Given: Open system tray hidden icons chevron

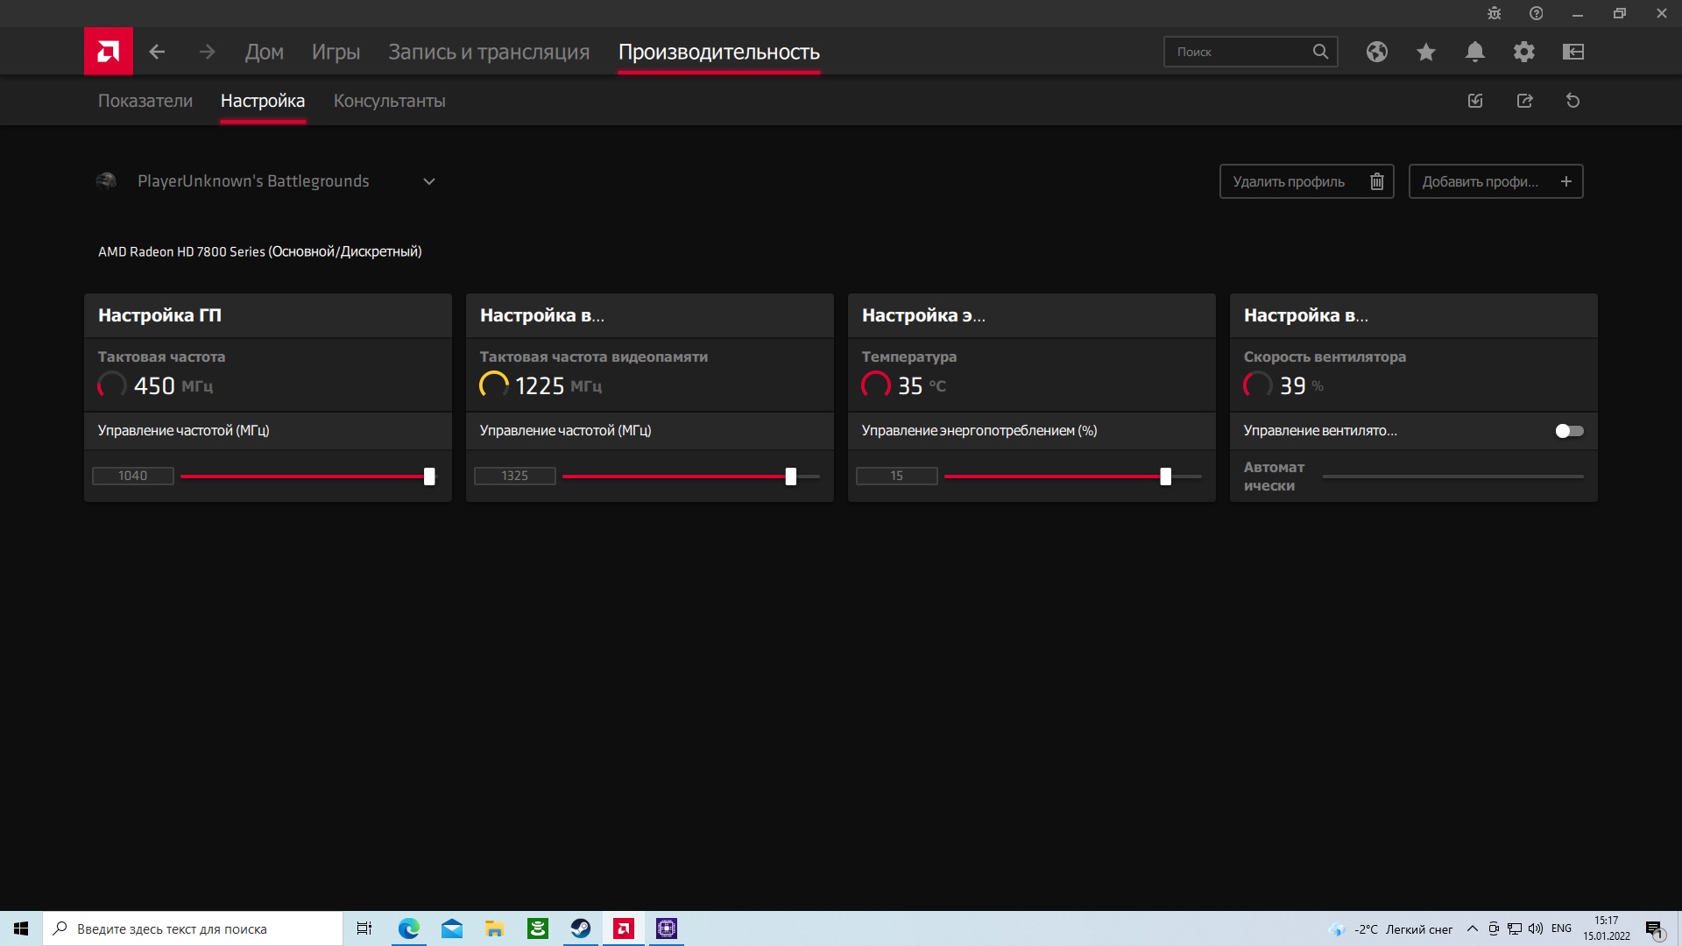Looking at the screenshot, I should [x=1472, y=928].
